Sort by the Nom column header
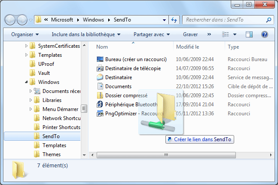Image resolution: width=278 pixels, height=185 pixels. (102, 47)
